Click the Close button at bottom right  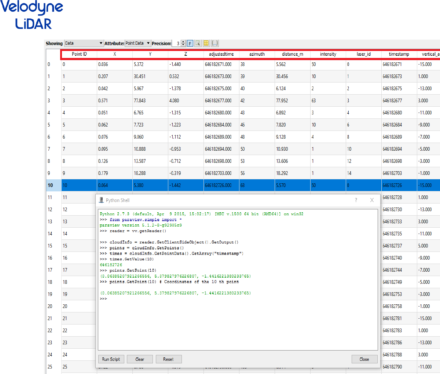click(x=364, y=359)
